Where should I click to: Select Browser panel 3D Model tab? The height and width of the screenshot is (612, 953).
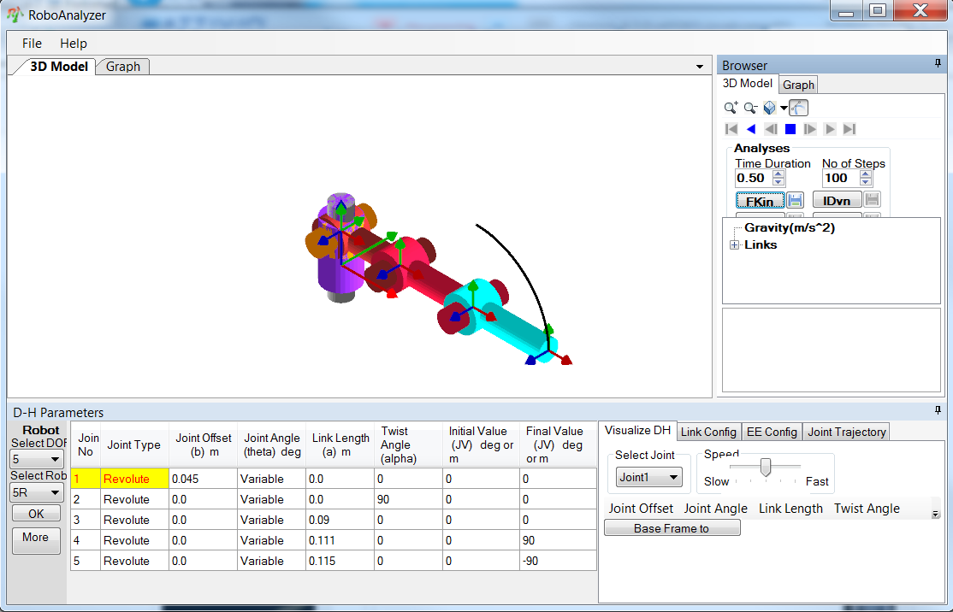click(x=748, y=83)
